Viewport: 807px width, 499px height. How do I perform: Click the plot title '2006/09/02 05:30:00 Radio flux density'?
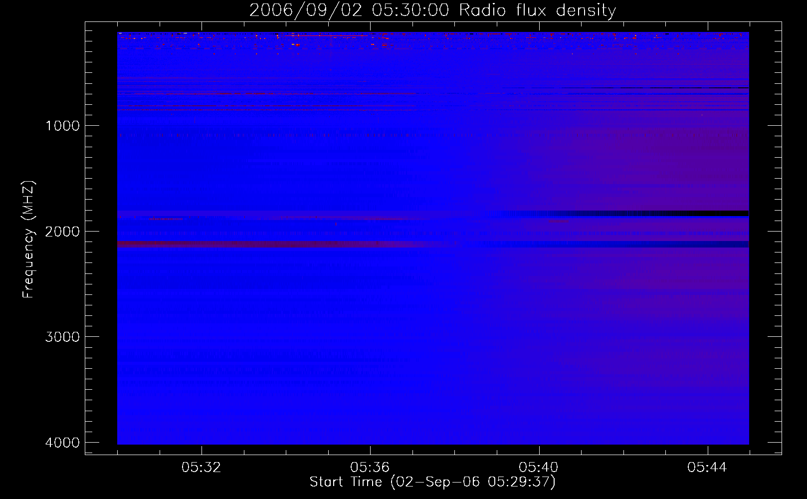click(432, 10)
